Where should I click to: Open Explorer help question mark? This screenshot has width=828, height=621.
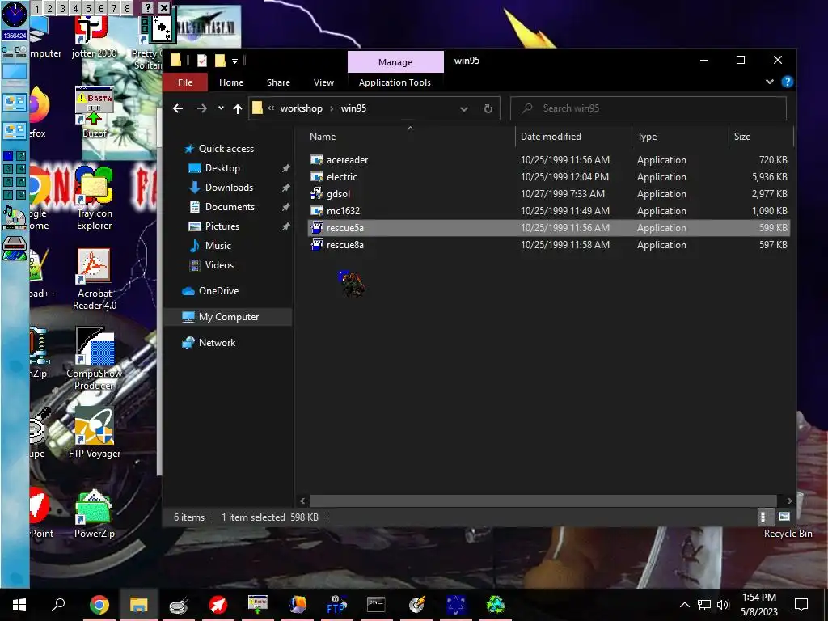click(787, 82)
